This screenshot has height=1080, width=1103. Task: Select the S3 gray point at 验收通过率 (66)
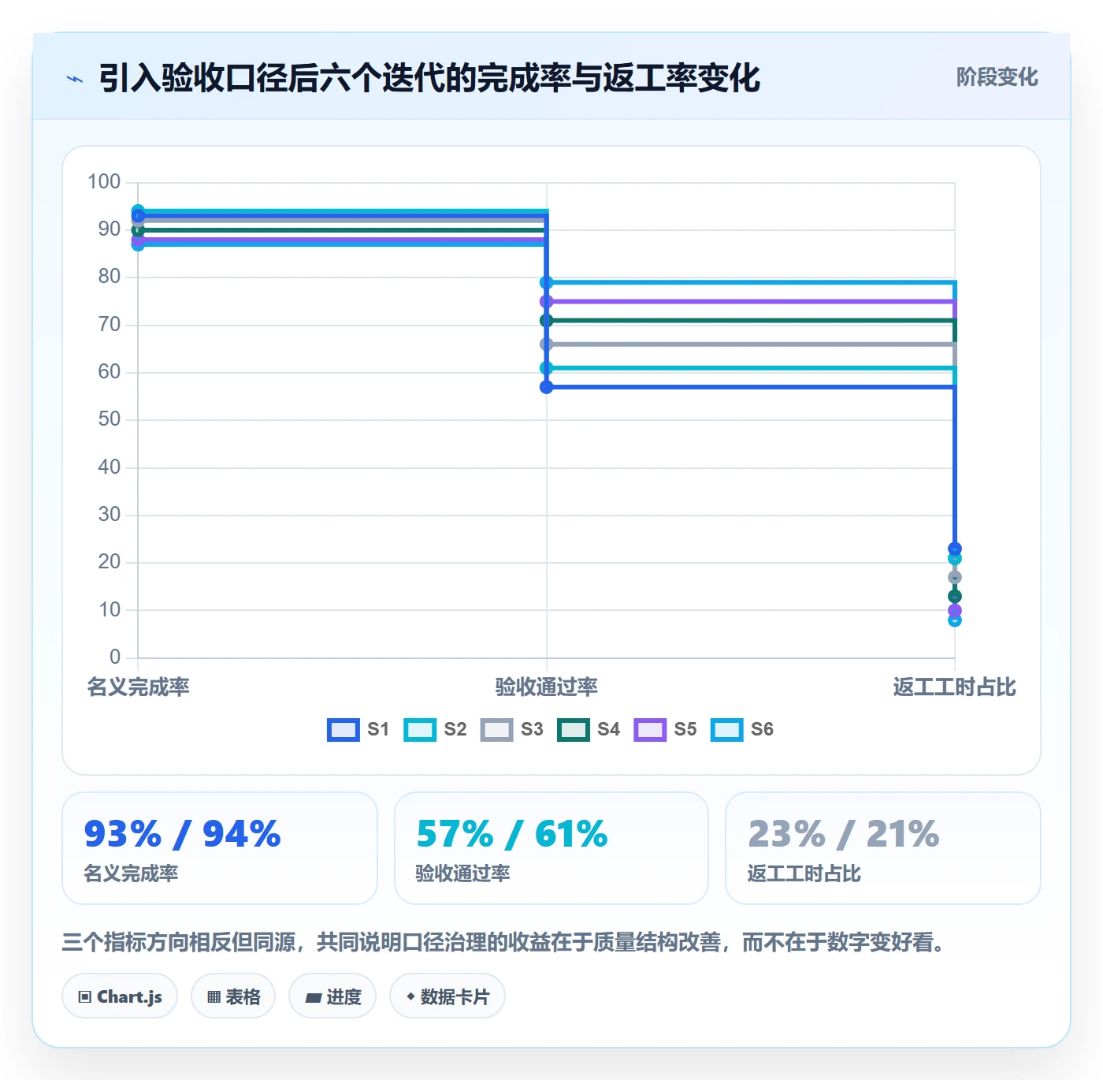[547, 344]
